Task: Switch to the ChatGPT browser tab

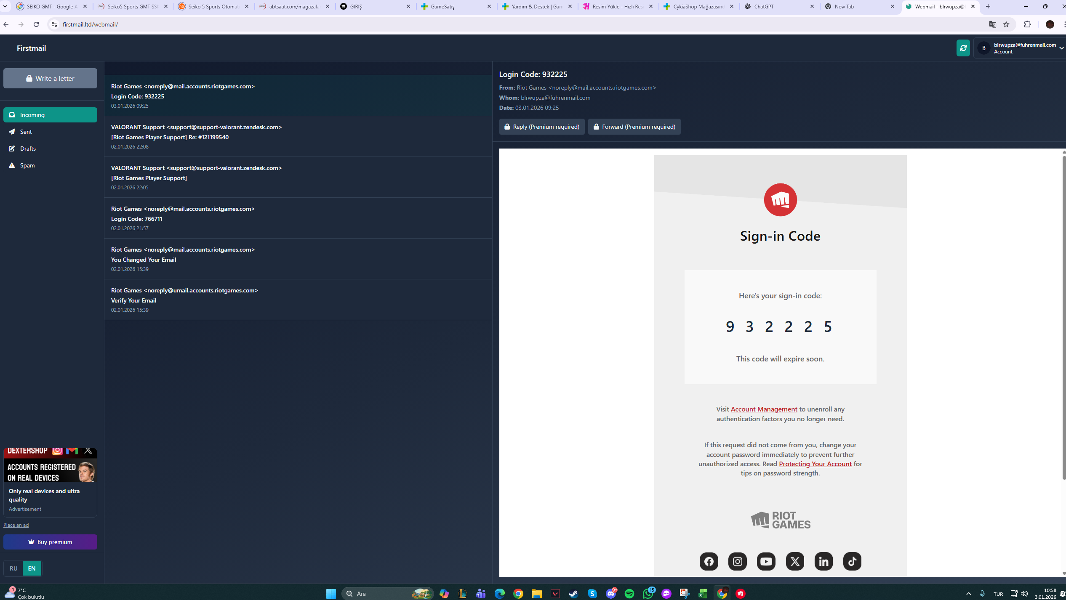Action: click(779, 6)
